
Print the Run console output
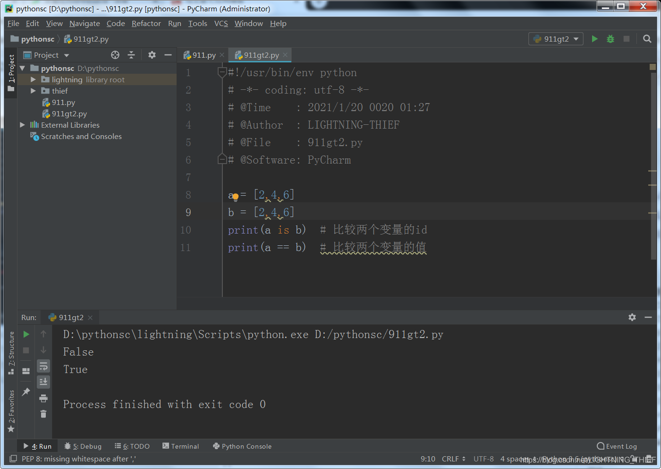(43, 398)
